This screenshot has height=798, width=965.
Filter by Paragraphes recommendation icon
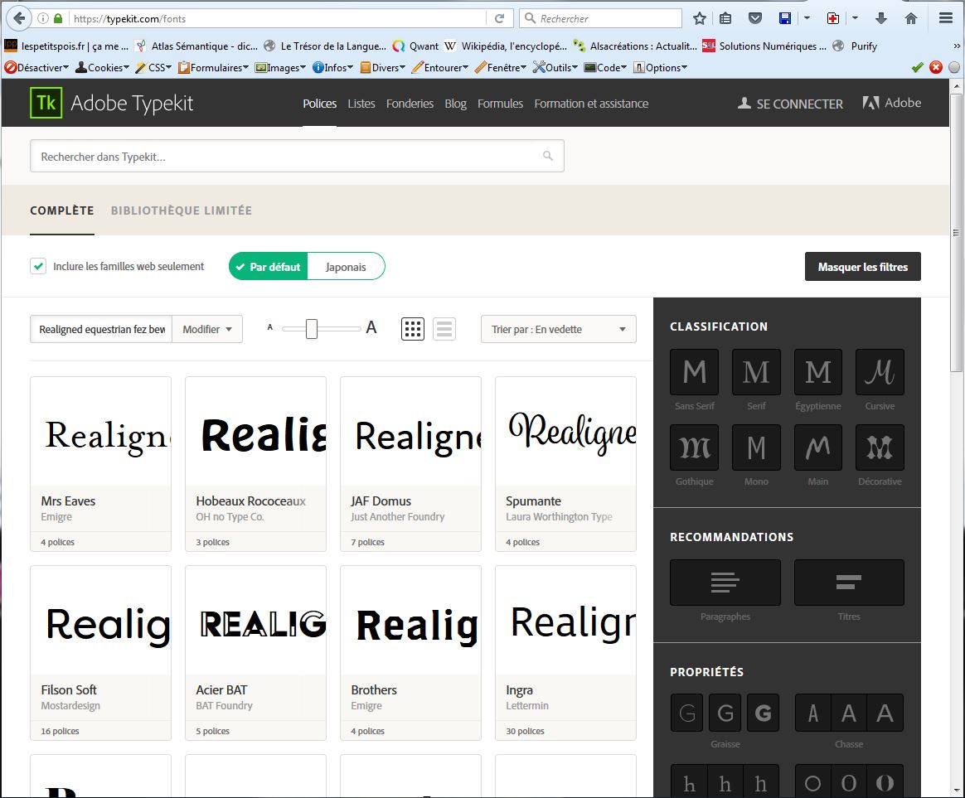click(725, 583)
